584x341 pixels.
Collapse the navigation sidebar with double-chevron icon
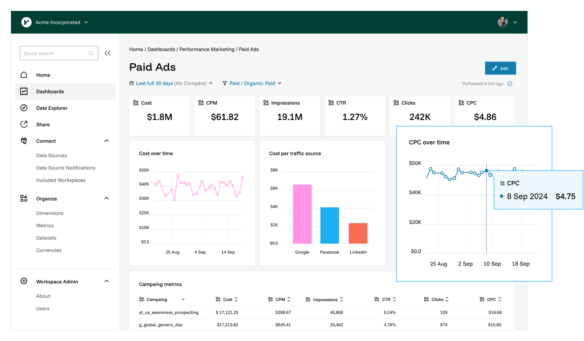(108, 53)
